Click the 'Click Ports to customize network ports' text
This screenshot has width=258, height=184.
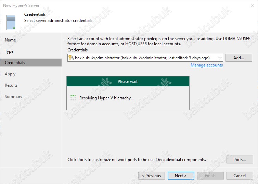(137, 159)
